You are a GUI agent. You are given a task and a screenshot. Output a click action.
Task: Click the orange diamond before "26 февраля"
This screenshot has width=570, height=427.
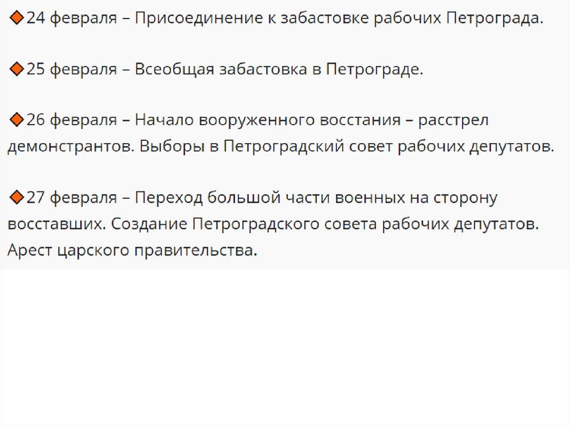pyautogui.click(x=17, y=120)
